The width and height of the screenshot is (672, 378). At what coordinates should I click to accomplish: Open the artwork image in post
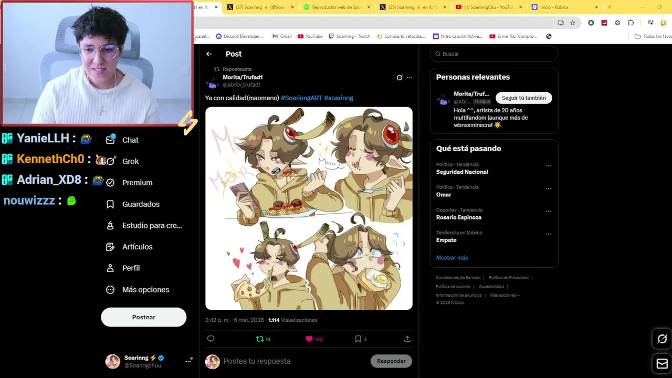[x=309, y=208]
